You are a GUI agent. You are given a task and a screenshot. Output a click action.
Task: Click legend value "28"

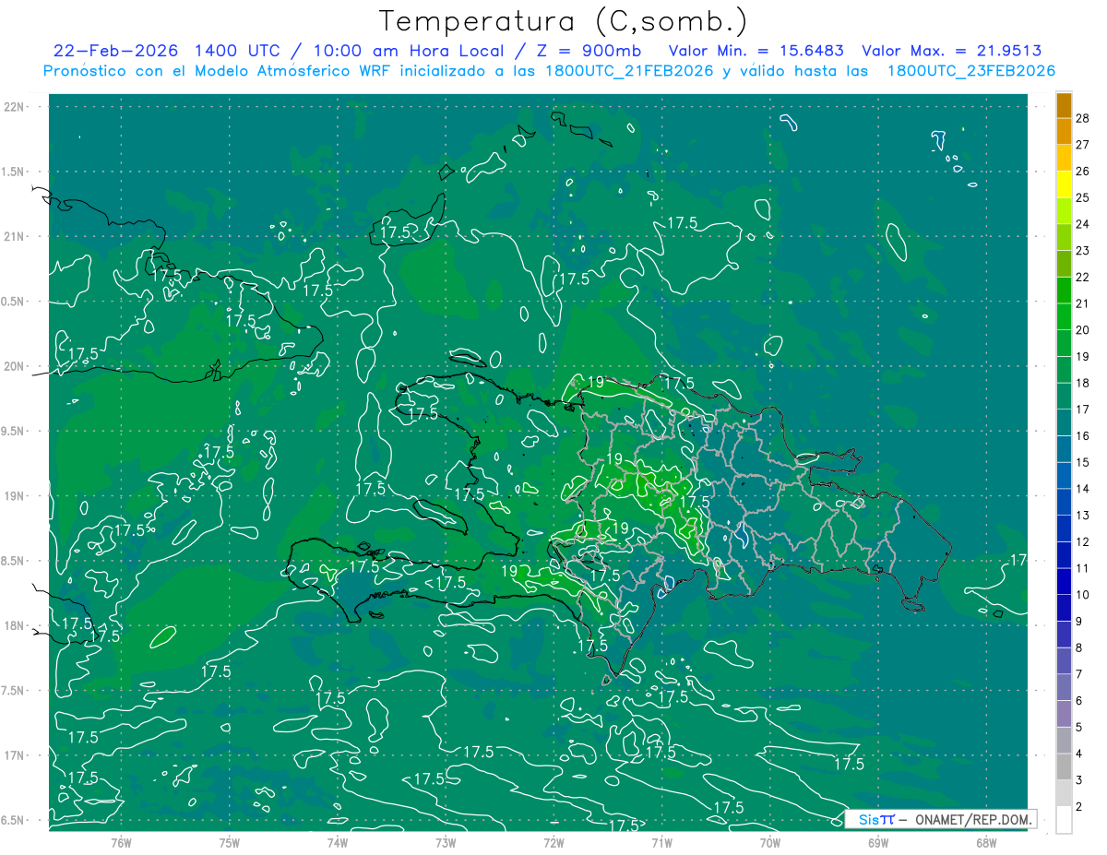click(1083, 118)
